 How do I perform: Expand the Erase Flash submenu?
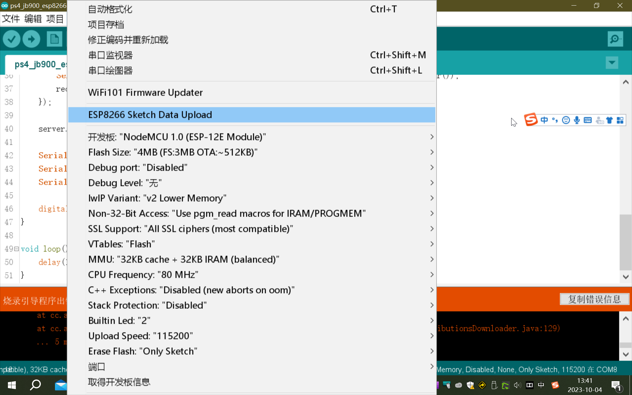(x=251, y=351)
